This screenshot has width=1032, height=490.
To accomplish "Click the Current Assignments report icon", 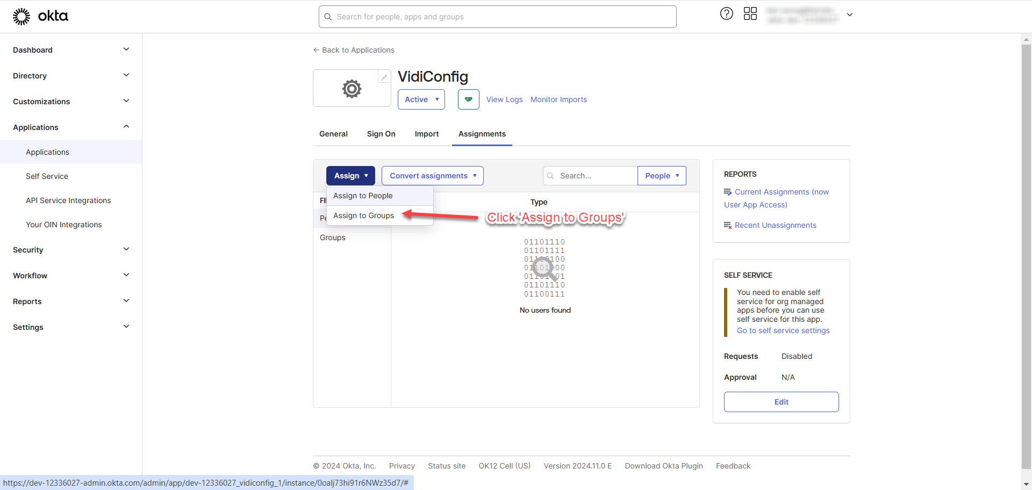I will tap(728, 192).
